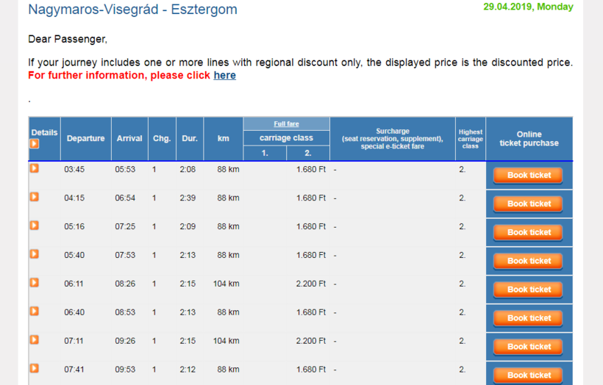Book ticket for the 04:15 departure
The image size is (603, 385).
(x=529, y=204)
